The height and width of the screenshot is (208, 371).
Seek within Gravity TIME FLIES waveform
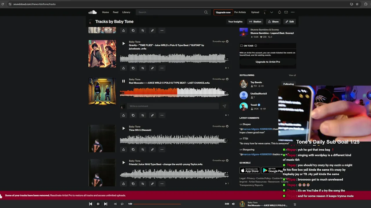pos(174,58)
